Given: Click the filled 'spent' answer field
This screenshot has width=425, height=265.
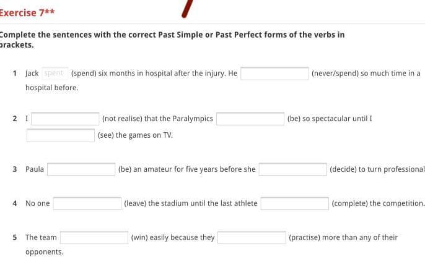Looking at the screenshot, I should 55,74.
